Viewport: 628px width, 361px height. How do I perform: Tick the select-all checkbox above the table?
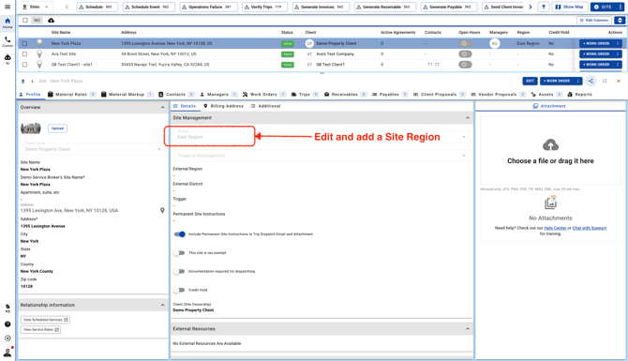point(25,20)
